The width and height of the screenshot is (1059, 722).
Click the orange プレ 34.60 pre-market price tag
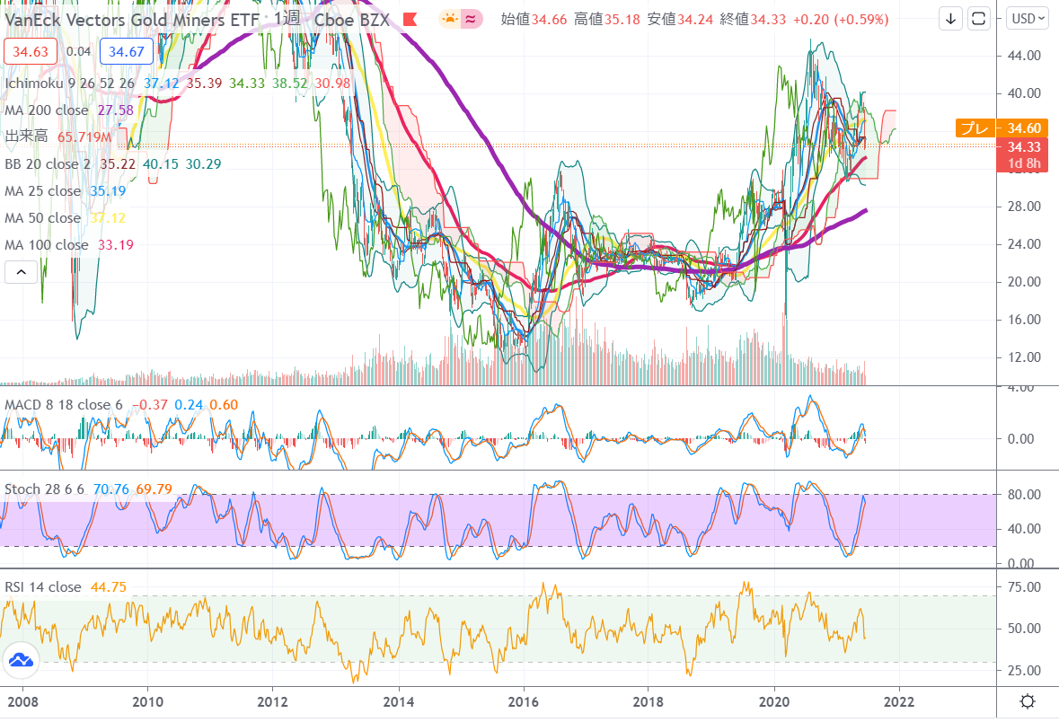pos(1002,128)
